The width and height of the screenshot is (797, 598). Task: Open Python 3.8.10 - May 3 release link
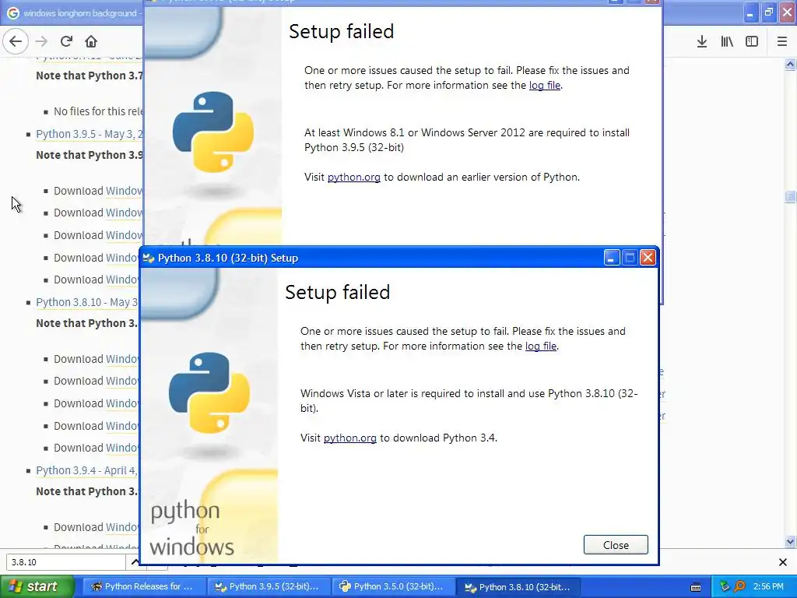point(87,302)
